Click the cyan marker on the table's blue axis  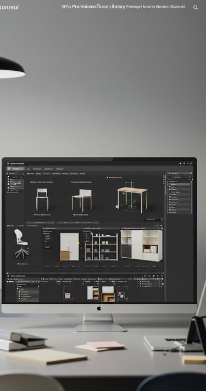click(x=124, y=193)
